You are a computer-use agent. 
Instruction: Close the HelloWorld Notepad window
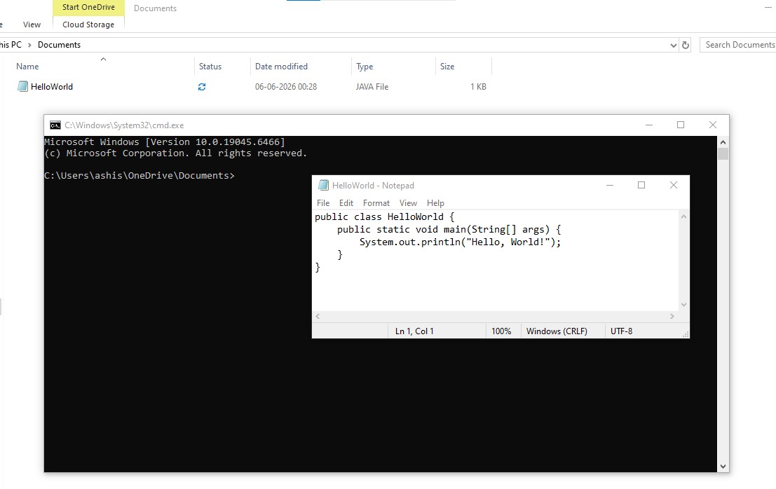674,185
